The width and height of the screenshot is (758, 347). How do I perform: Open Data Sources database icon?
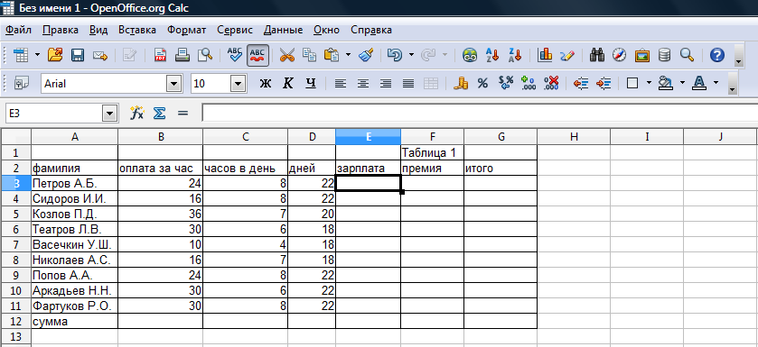tap(664, 55)
